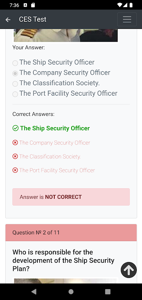Open the hamburger menu

point(127,19)
